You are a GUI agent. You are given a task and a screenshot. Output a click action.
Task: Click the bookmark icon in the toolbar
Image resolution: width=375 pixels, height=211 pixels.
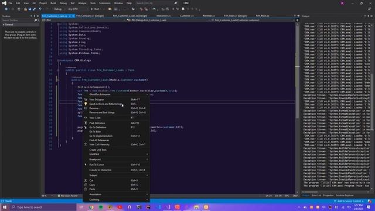pos(183,9)
